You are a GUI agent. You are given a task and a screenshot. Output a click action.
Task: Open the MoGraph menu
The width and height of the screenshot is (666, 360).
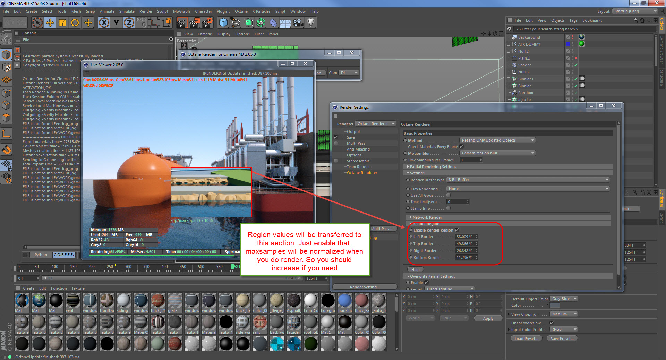[181, 11]
